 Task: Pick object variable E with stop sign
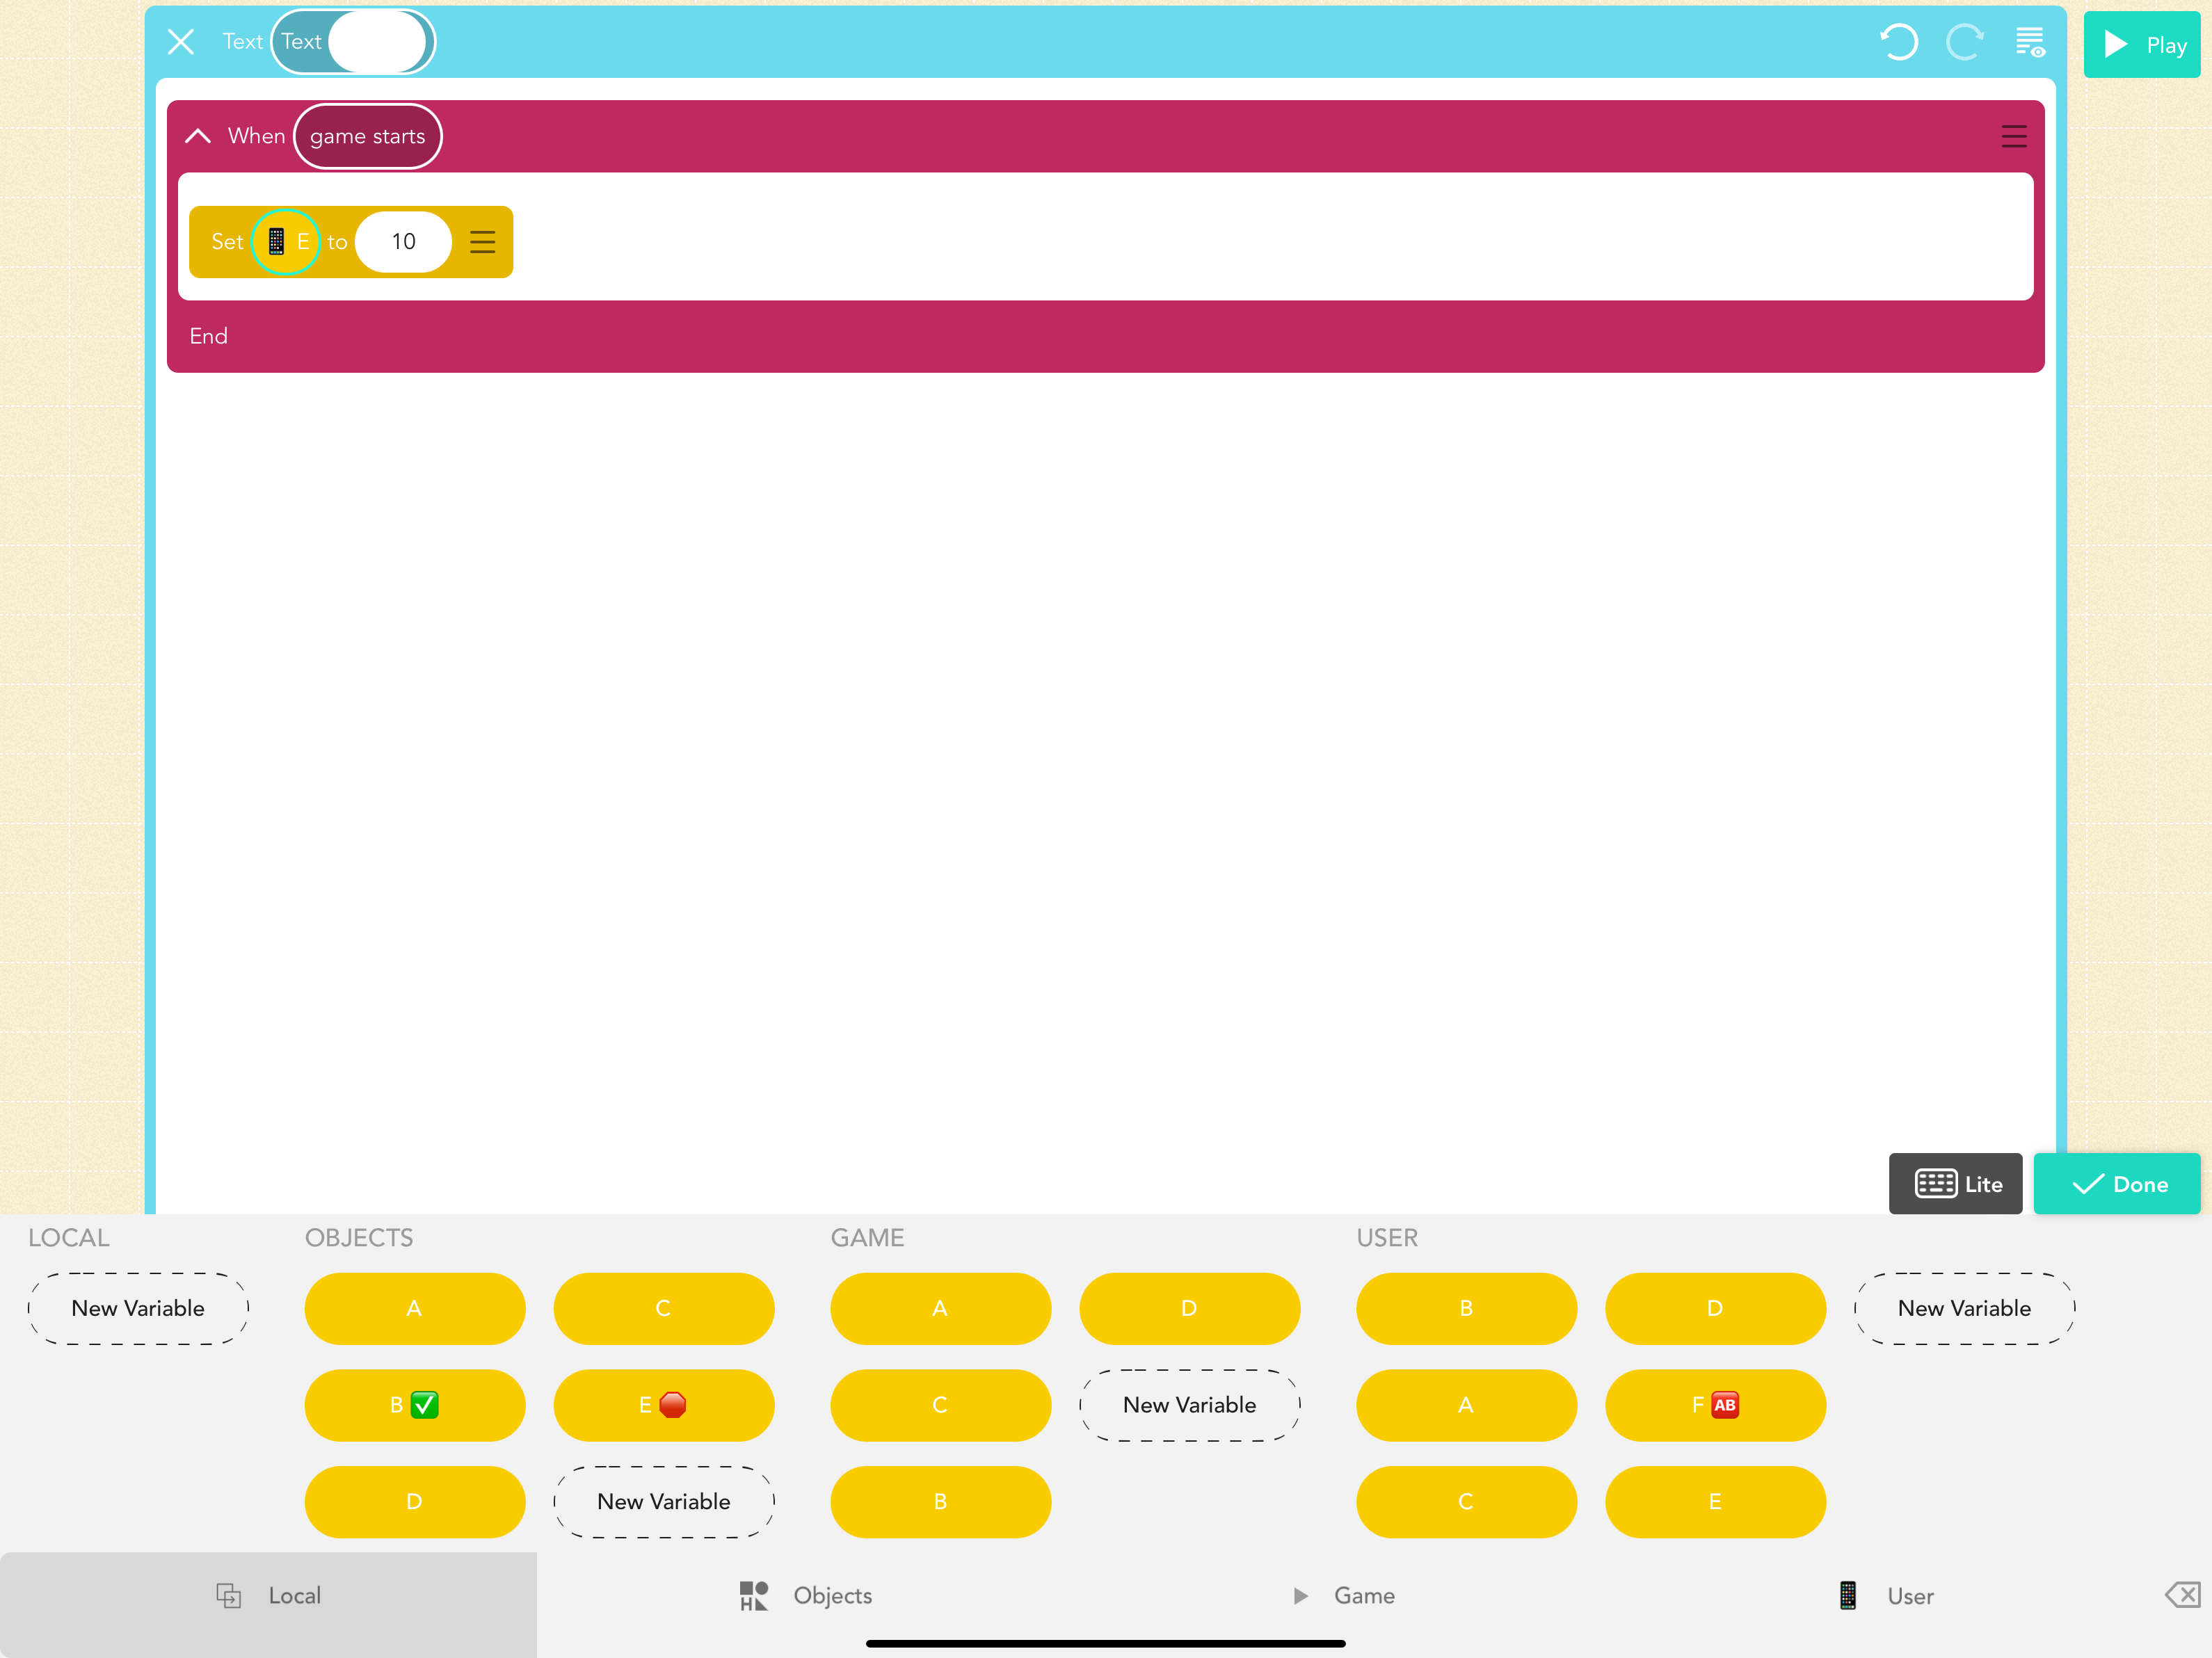(x=663, y=1405)
